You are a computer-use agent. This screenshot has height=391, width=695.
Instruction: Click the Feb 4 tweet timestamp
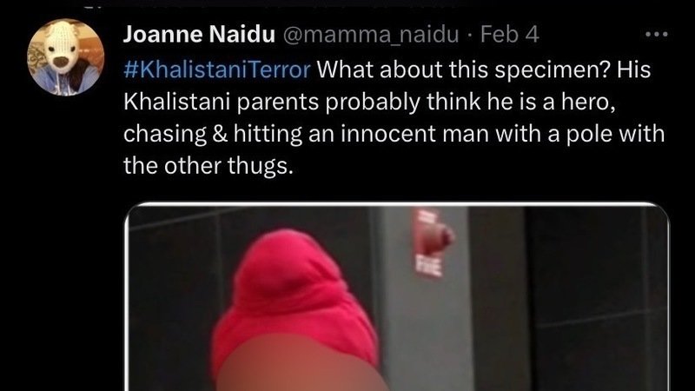click(510, 34)
